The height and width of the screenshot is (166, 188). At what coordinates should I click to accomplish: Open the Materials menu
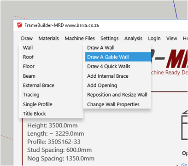point(48,38)
